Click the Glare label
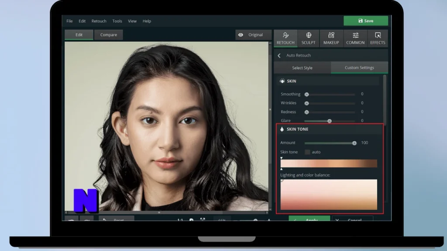 (x=285, y=121)
